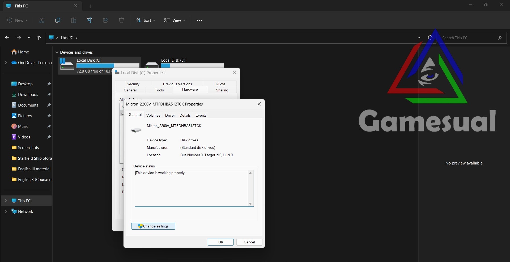Open the Sort dropdown
The height and width of the screenshot is (262, 510).
tap(146, 20)
